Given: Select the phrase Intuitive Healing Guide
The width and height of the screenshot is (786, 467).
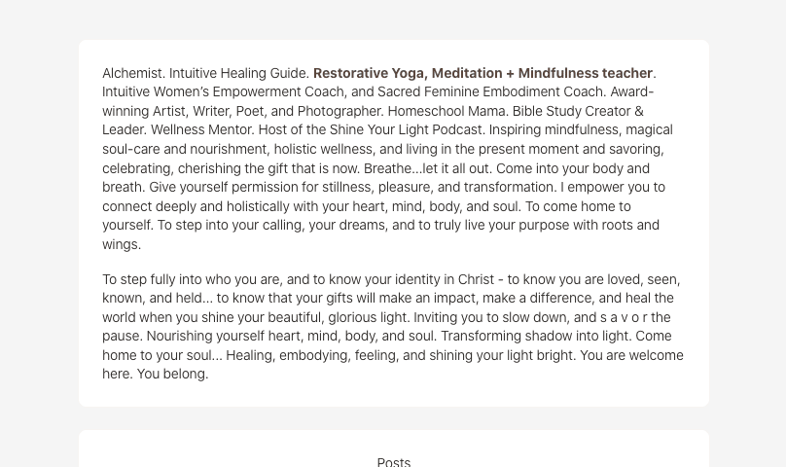Looking at the screenshot, I should (238, 73).
